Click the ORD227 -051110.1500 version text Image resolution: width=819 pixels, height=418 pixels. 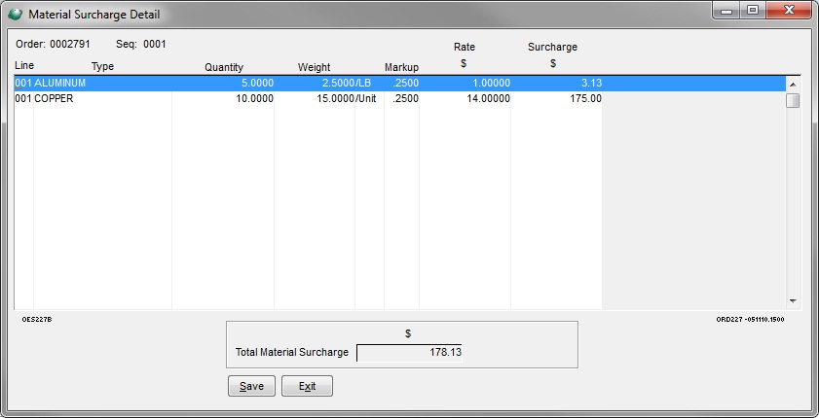[750, 320]
